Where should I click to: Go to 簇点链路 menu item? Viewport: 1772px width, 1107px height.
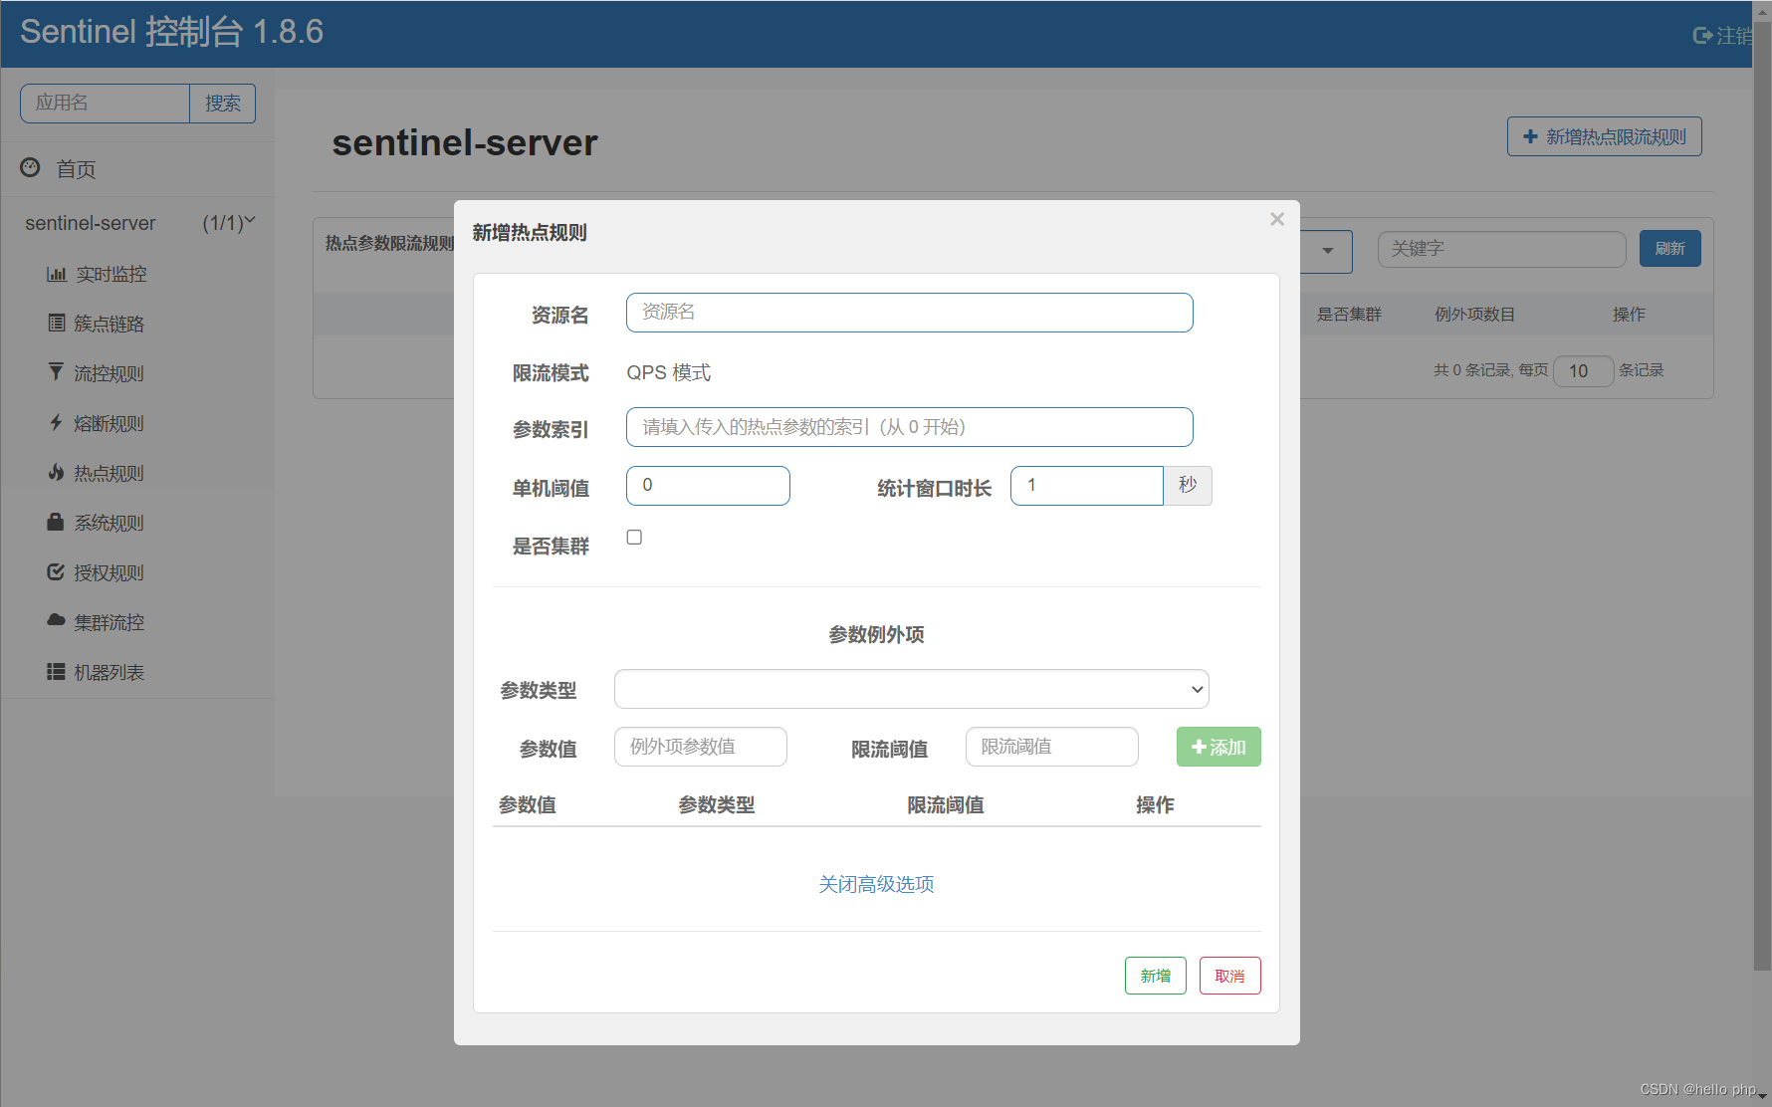[110, 324]
